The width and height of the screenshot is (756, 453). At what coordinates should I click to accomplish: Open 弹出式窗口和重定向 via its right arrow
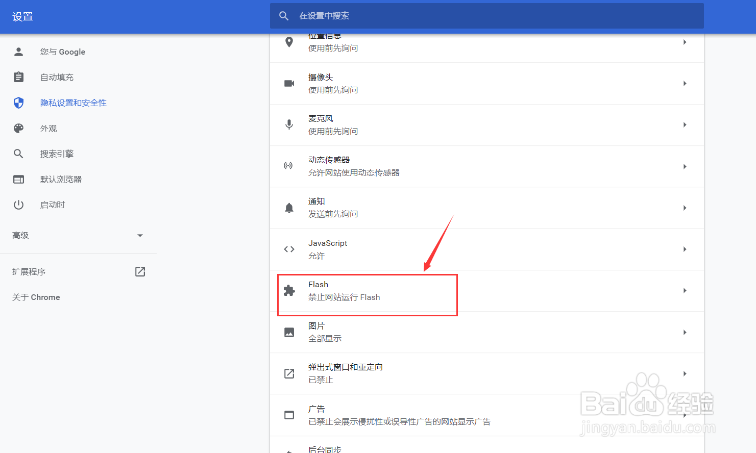pos(685,373)
